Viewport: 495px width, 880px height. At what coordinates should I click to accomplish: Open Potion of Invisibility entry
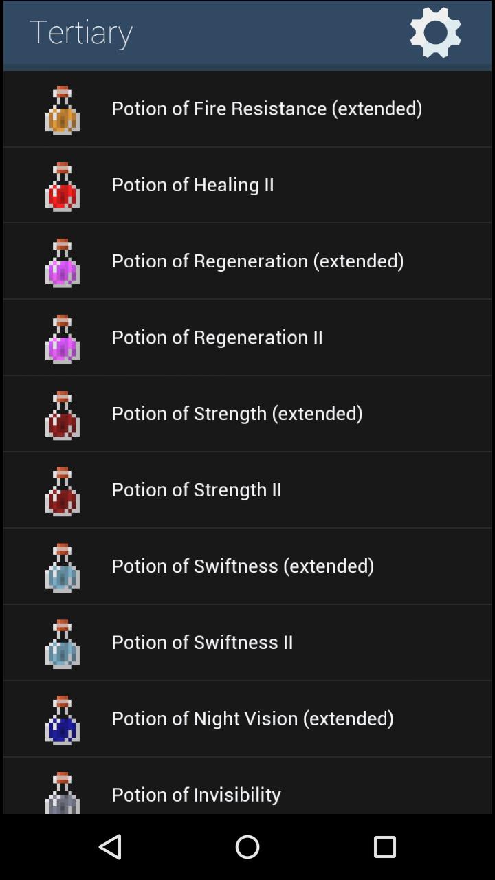247,786
